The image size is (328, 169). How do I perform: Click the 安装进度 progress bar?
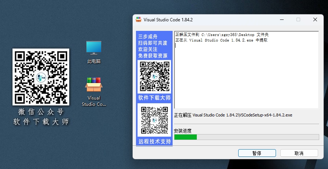247,137
